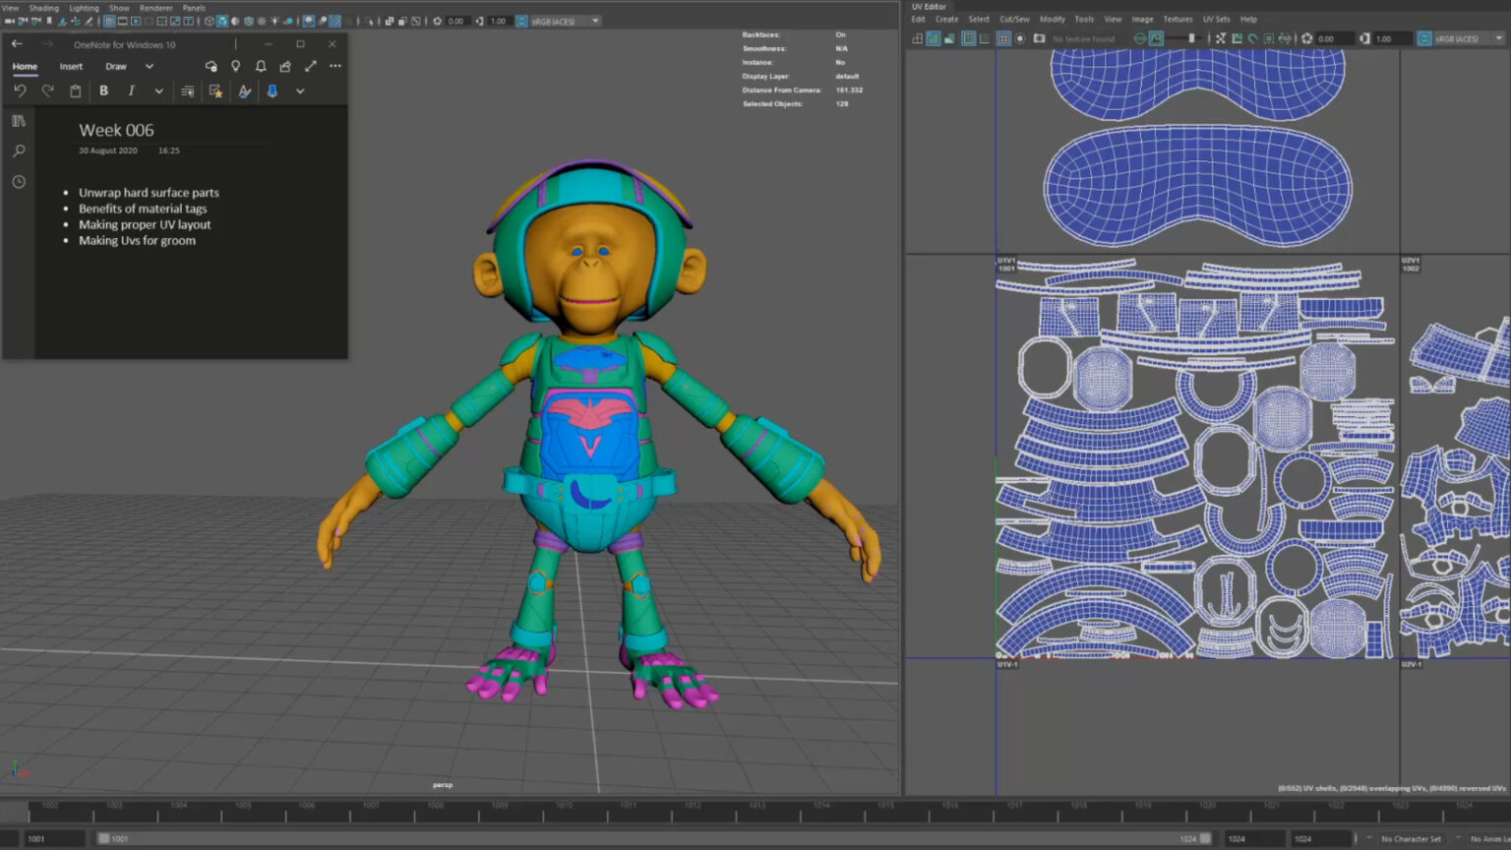
Task: Click the Week 006 page title
Action: pos(116,130)
